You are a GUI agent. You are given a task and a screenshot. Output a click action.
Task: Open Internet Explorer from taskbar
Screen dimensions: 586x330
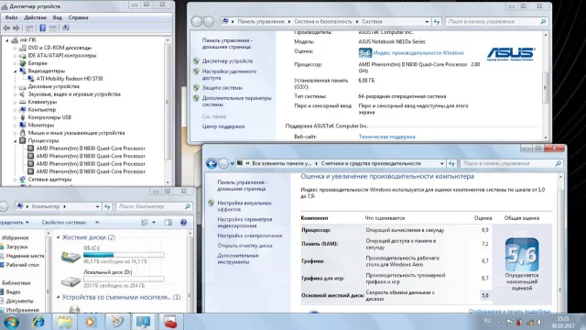click(x=38, y=322)
